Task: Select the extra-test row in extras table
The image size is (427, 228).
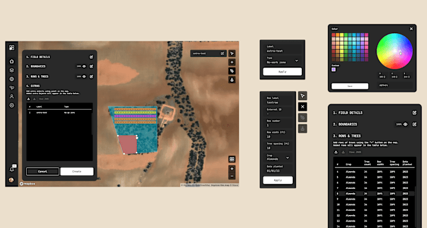Action: click(x=59, y=113)
